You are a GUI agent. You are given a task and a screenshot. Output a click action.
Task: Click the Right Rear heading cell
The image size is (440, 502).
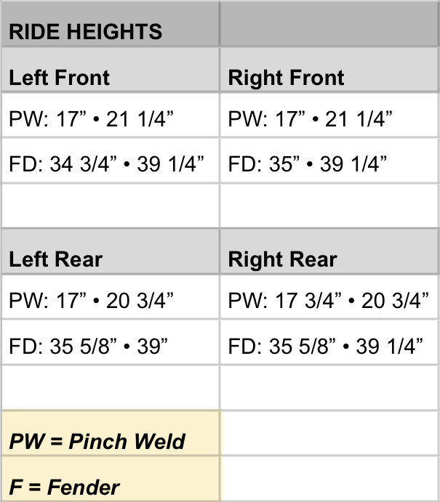click(x=329, y=251)
